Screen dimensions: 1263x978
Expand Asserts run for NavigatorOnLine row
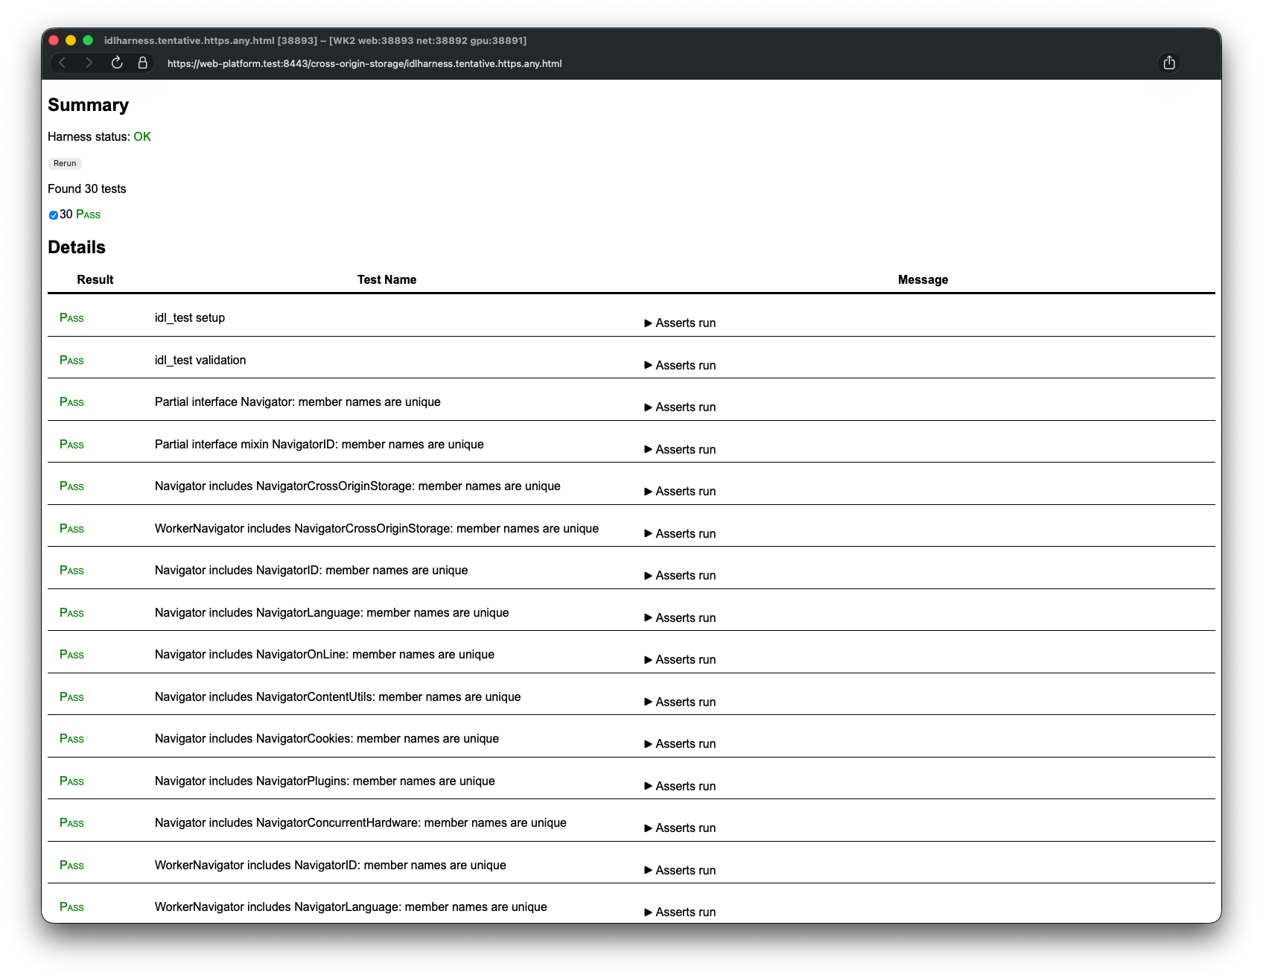point(680,659)
